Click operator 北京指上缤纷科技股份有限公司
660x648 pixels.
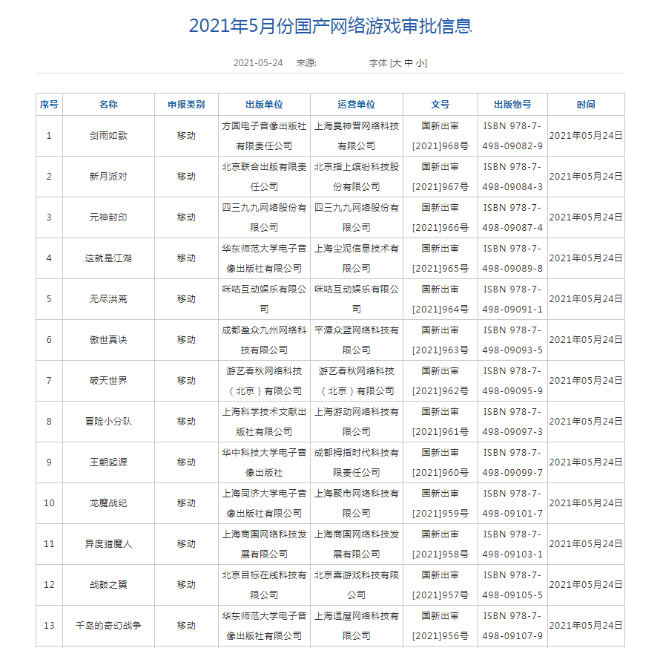(357, 177)
